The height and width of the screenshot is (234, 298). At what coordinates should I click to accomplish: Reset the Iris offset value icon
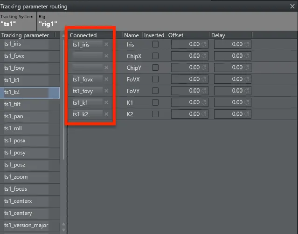pyautogui.click(x=204, y=44)
